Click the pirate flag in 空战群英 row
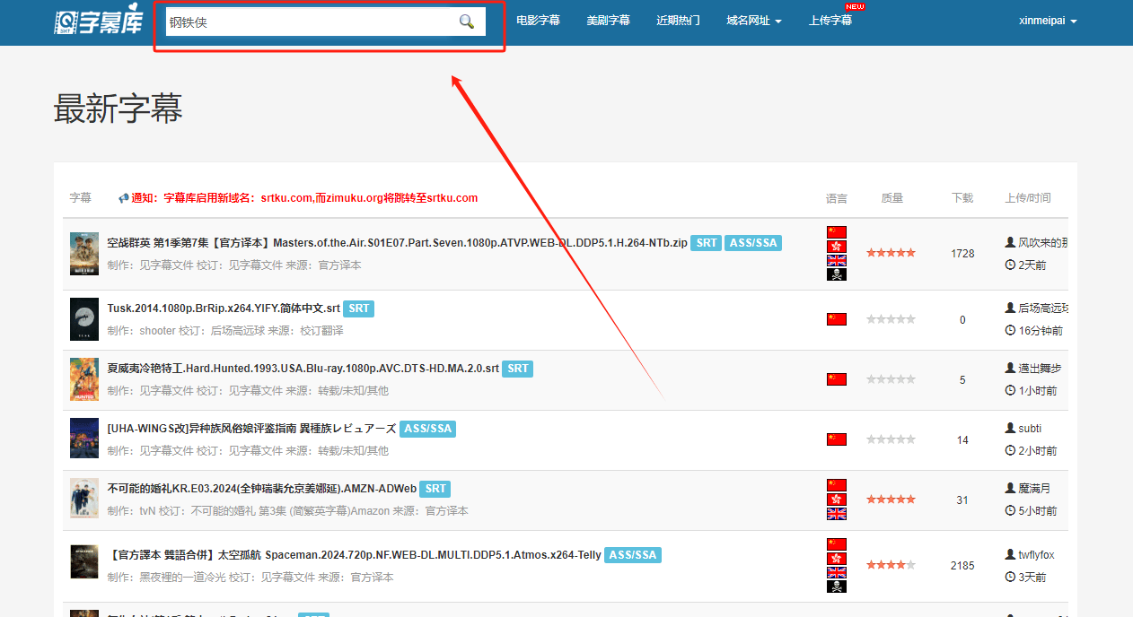 836,274
